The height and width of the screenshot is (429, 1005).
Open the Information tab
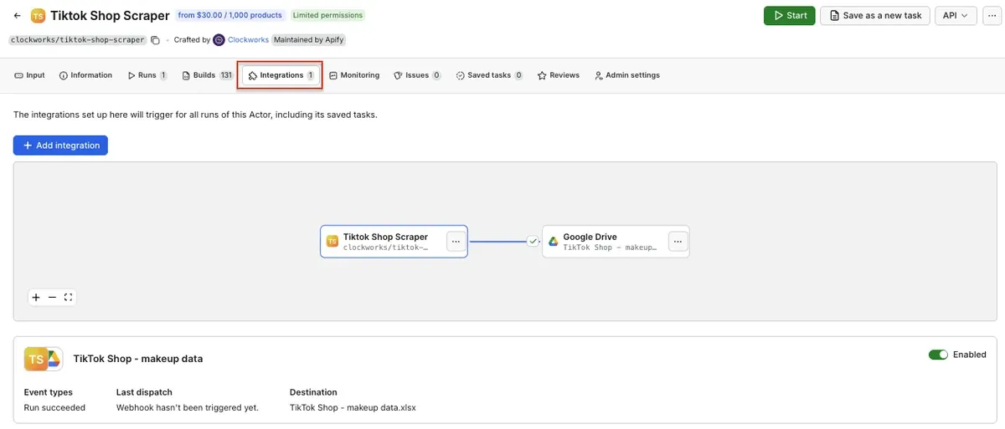(85, 75)
